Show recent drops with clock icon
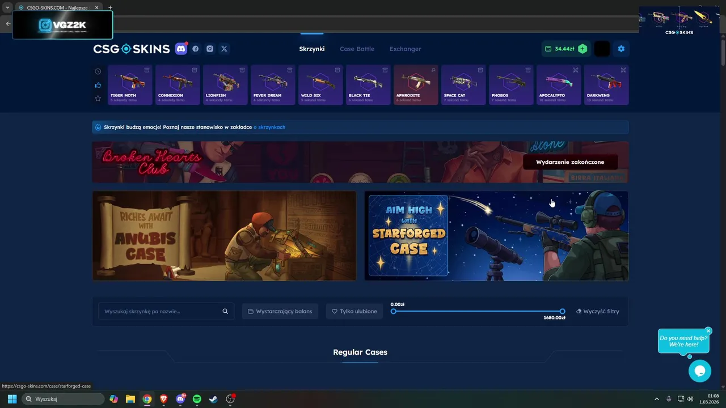This screenshot has width=726, height=408. (x=98, y=71)
